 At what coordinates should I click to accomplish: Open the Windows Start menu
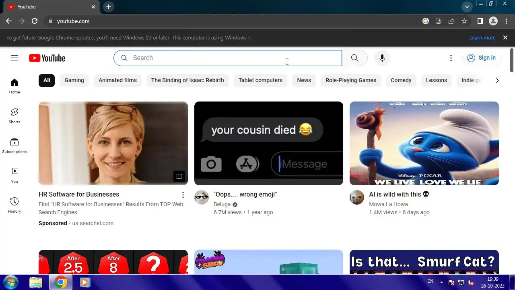10,282
